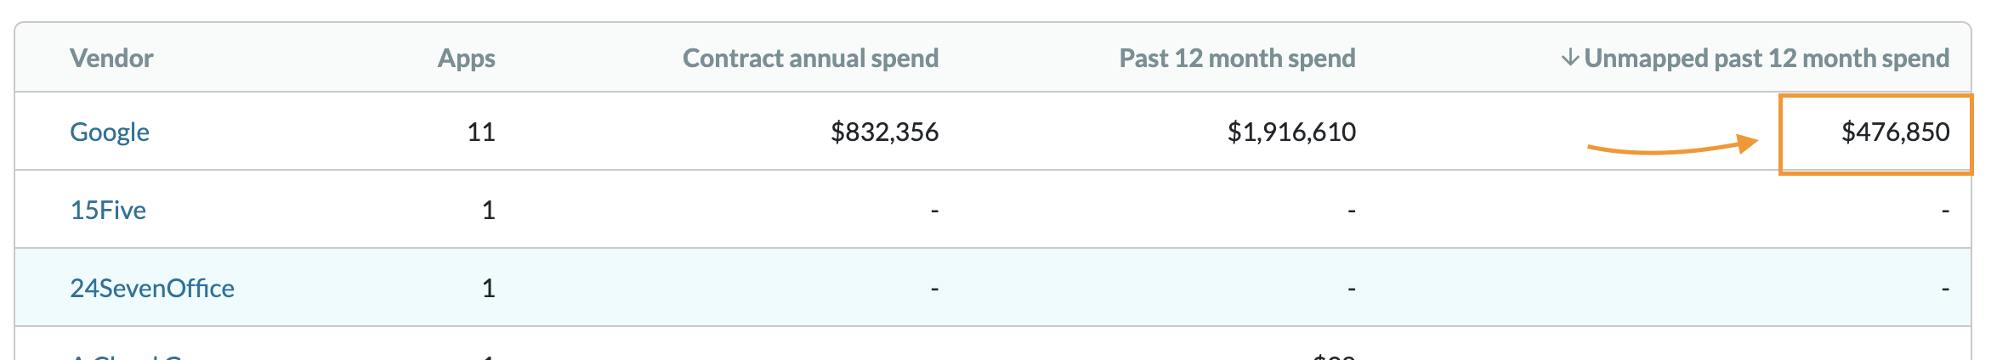
Task: Open the Google vendor link
Action: tap(110, 132)
